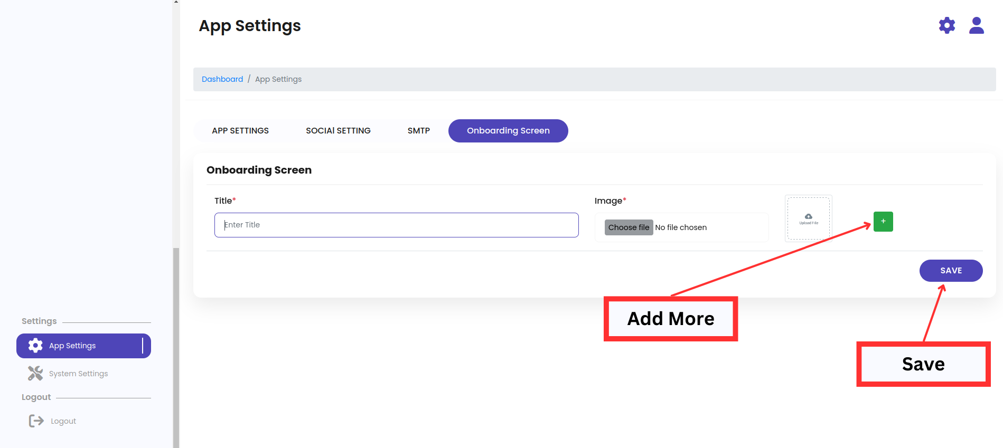Screen dimensions: 1003x448
Task: Focus the Enter Title input field
Action: point(396,225)
